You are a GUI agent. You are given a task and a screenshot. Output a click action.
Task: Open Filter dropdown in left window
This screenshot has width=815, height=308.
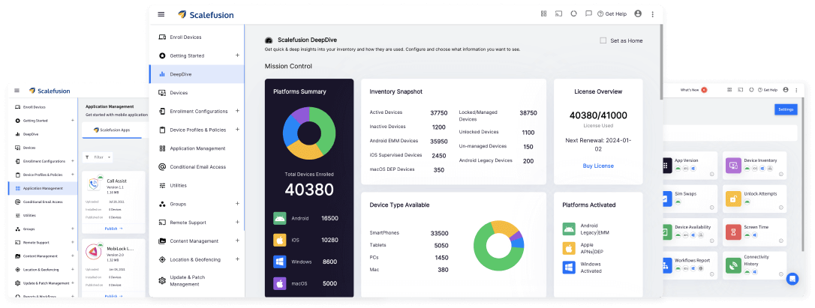tap(98, 157)
